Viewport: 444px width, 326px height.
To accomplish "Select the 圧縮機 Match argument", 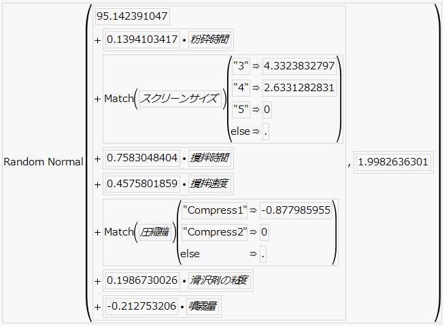I will (156, 232).
